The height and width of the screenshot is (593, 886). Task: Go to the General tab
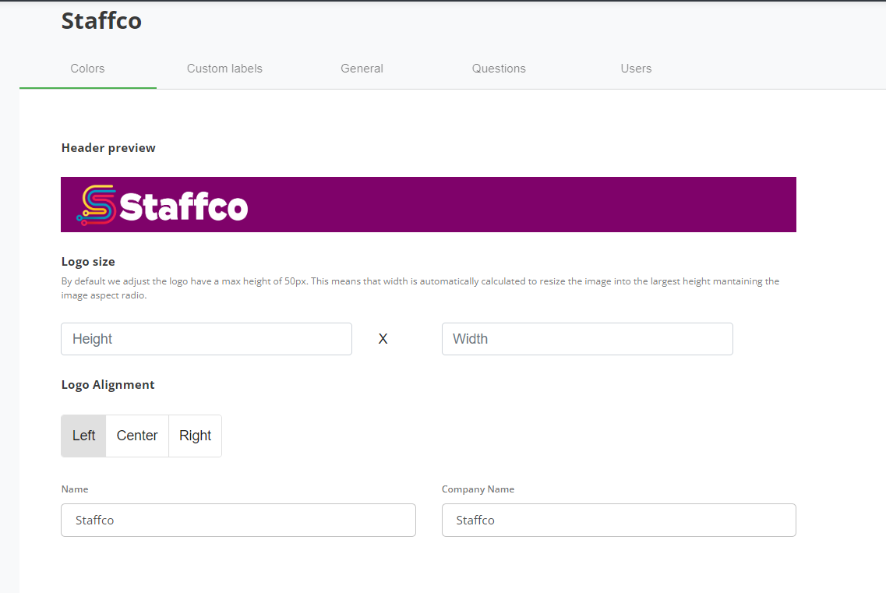click(362, 69)
